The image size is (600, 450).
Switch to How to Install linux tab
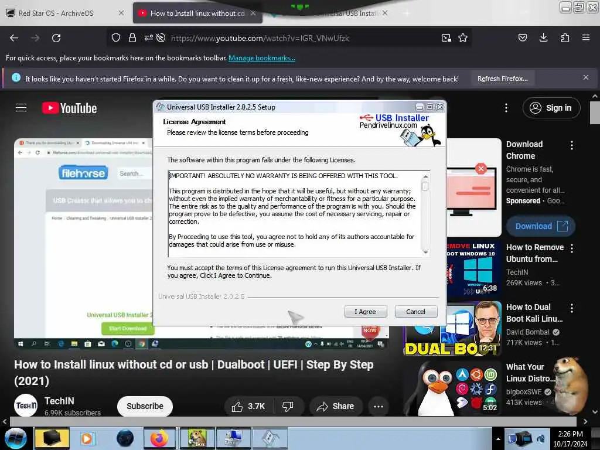tap(197, 13)
